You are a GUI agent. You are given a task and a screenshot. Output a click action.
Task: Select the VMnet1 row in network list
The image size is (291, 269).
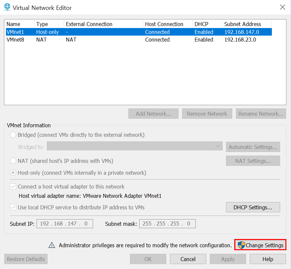pos(139,32)
